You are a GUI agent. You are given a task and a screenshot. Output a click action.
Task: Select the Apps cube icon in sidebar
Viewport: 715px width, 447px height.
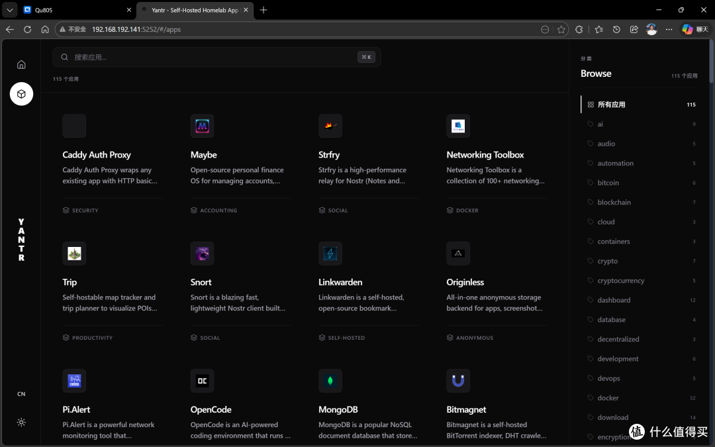(x=21, y=94)
